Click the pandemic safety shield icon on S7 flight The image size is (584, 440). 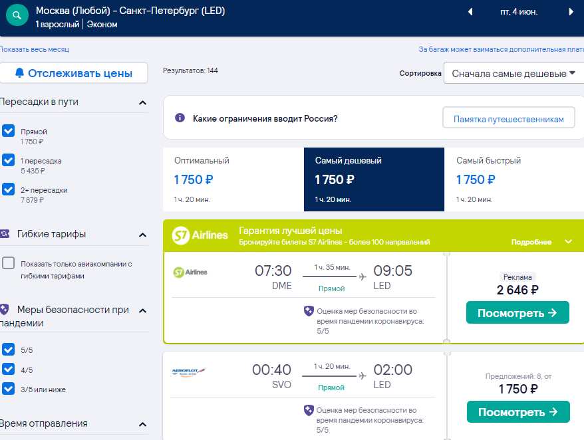pos(309,310)
